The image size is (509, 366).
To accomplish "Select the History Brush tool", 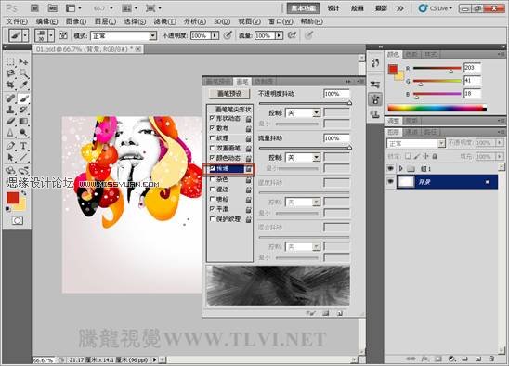I will pos(23,110).
